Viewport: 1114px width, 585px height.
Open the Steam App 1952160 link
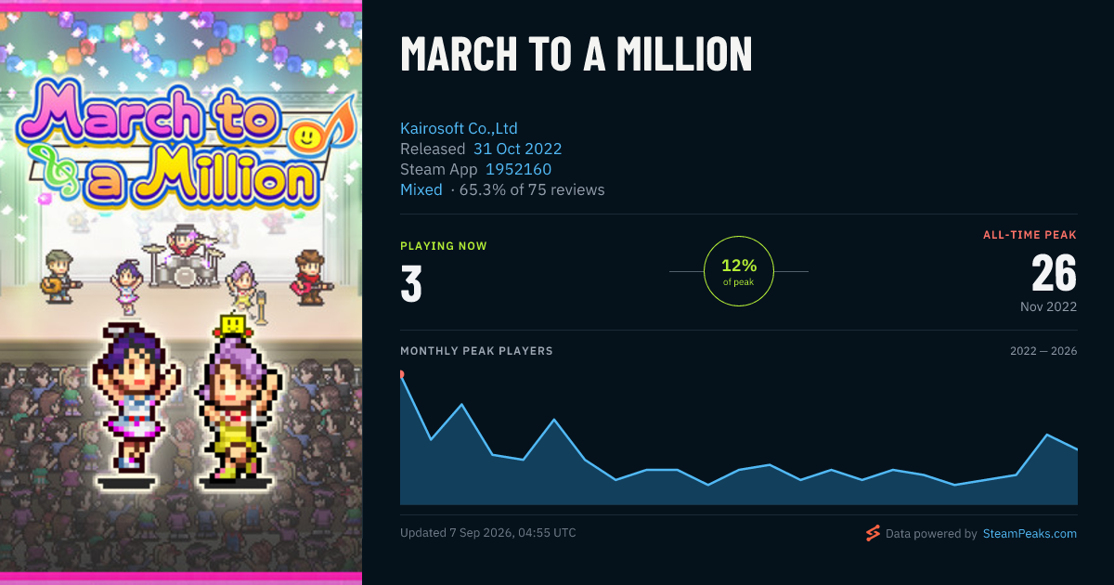tap(518, 169)
